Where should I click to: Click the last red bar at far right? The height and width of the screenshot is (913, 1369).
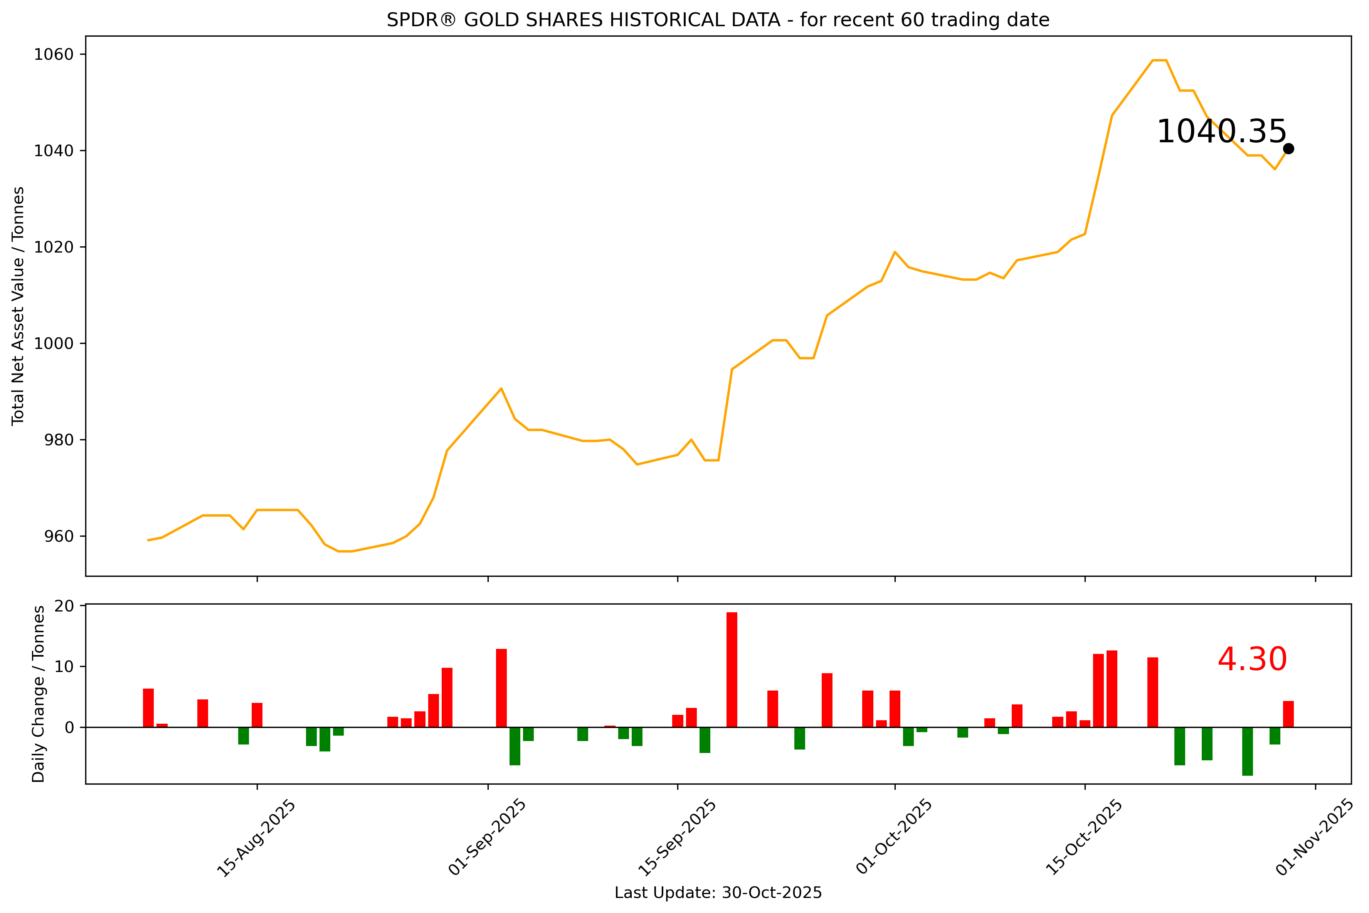(x=1288, y=714)
